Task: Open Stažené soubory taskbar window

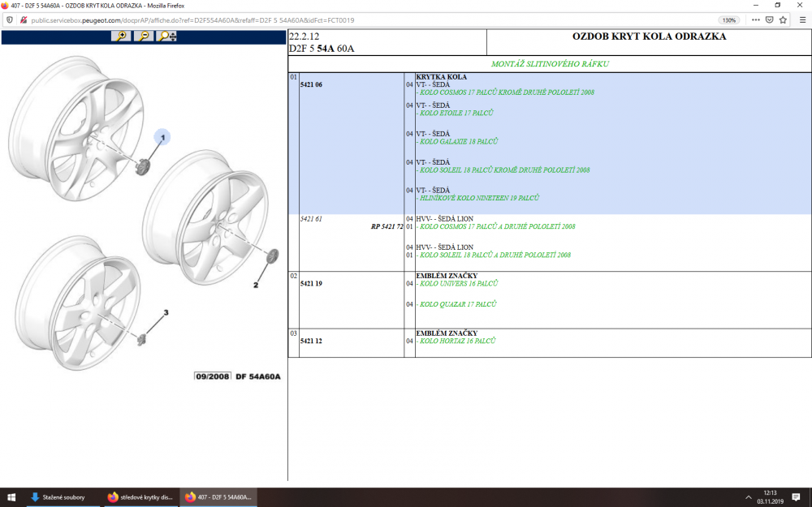Action: pos(63,497)
